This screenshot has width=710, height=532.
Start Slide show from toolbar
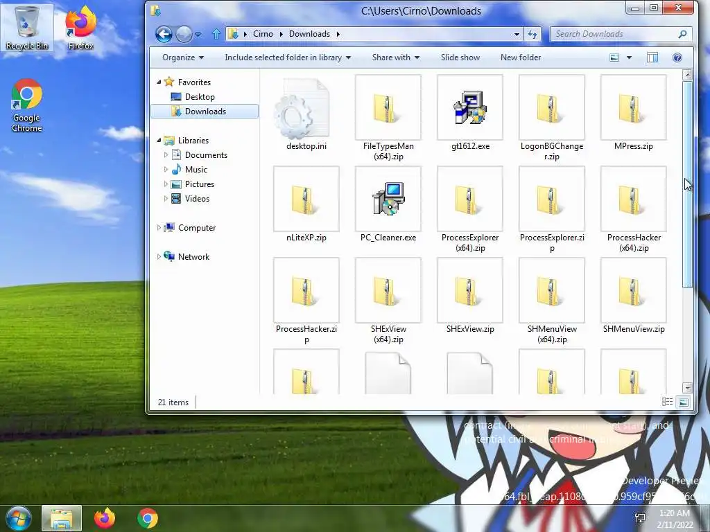(x=460, y=57)
